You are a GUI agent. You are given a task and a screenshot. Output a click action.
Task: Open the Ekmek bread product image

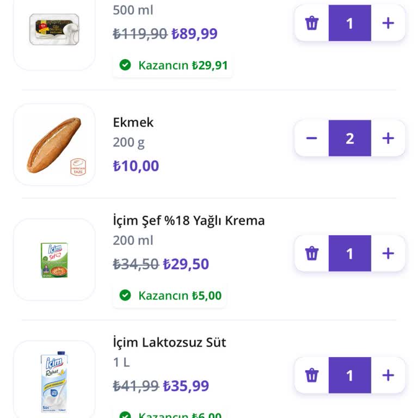tap(54, 145)
